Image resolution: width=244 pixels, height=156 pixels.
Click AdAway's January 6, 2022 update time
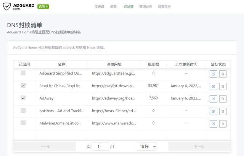(x=186, y=98)
